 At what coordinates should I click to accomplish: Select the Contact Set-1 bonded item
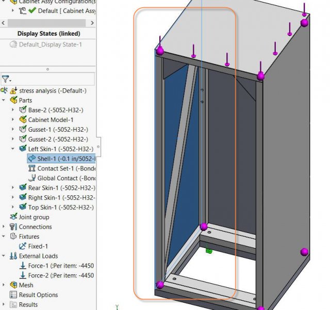click(x=67, y=168)
